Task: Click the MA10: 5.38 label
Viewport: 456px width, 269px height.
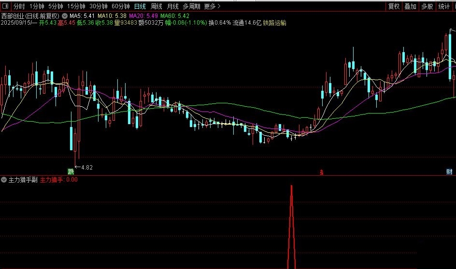Action: [112, 16]
